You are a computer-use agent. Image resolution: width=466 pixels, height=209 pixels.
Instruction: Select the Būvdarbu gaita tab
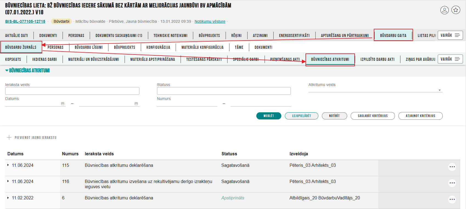tap(393, 35)
